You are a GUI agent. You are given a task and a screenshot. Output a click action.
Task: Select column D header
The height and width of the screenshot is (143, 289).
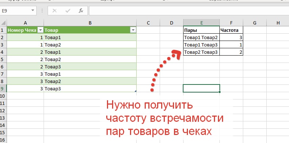[171, 23]
